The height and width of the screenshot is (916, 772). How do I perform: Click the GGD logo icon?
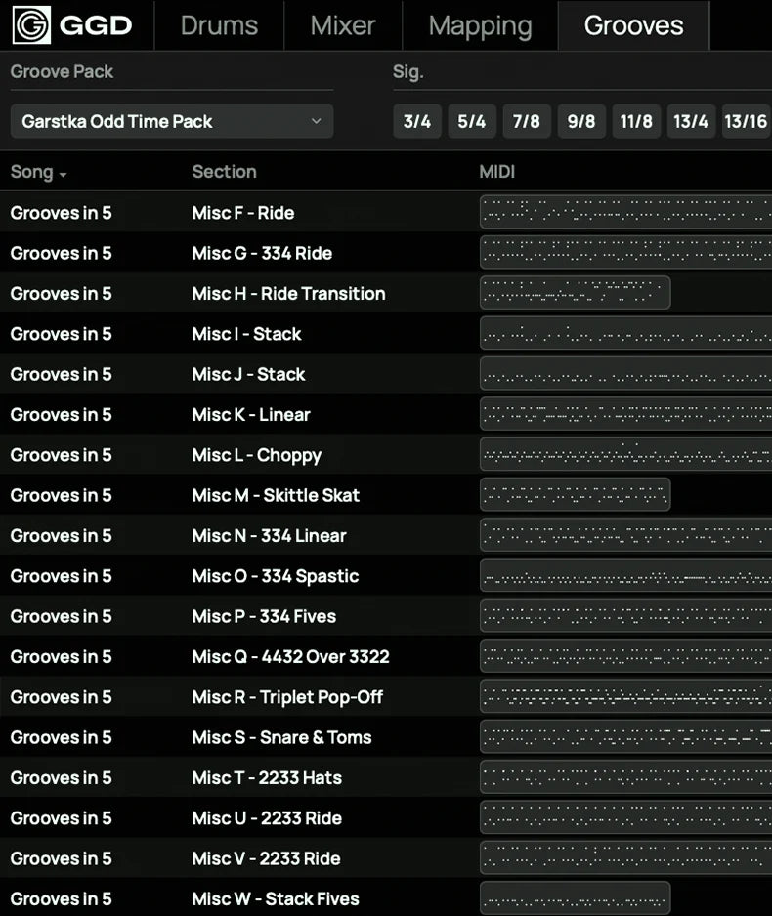[31, 25]
